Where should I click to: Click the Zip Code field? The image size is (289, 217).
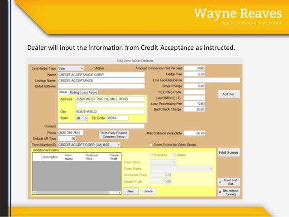point(117,118)
